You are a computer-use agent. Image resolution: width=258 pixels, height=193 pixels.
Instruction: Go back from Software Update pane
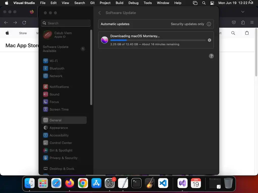[100, 13]
